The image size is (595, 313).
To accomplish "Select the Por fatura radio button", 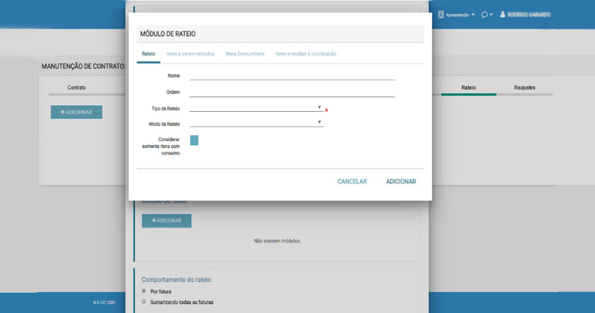I will pyautogui.click(x=144, y=291).
